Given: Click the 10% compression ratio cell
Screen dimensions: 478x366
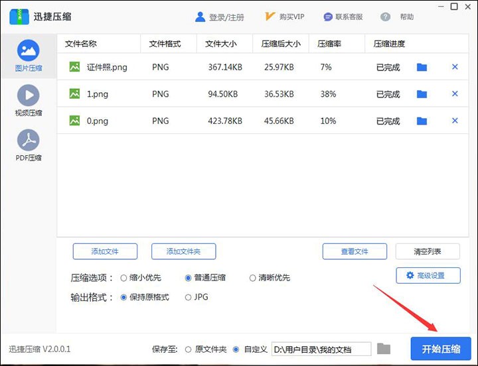Looking at the screenshot, I should [328, 121].
